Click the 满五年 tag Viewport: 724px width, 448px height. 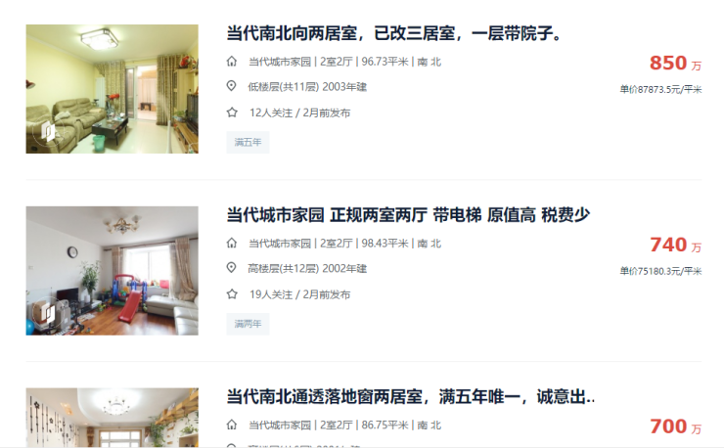pos(248,142)
